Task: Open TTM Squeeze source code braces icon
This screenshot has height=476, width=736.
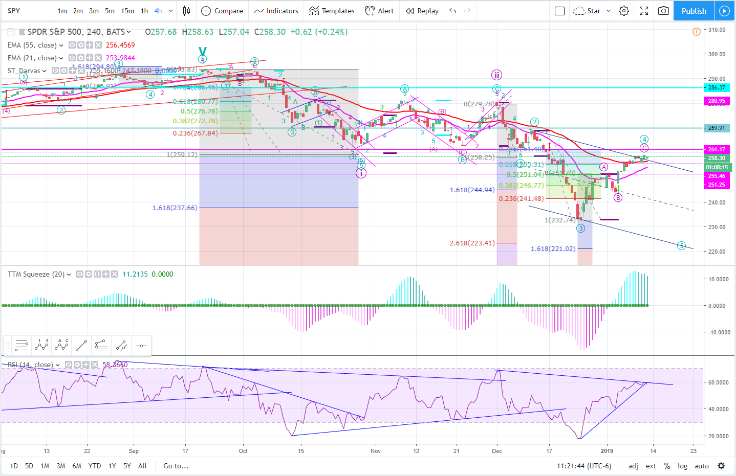Action: pos(97,274)
